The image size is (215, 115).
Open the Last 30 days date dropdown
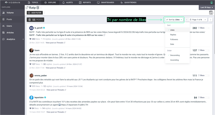pos(207,7)
